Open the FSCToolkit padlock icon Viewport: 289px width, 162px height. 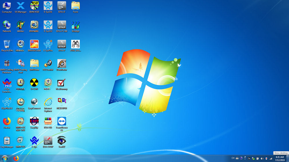click(x=48, y=64)
